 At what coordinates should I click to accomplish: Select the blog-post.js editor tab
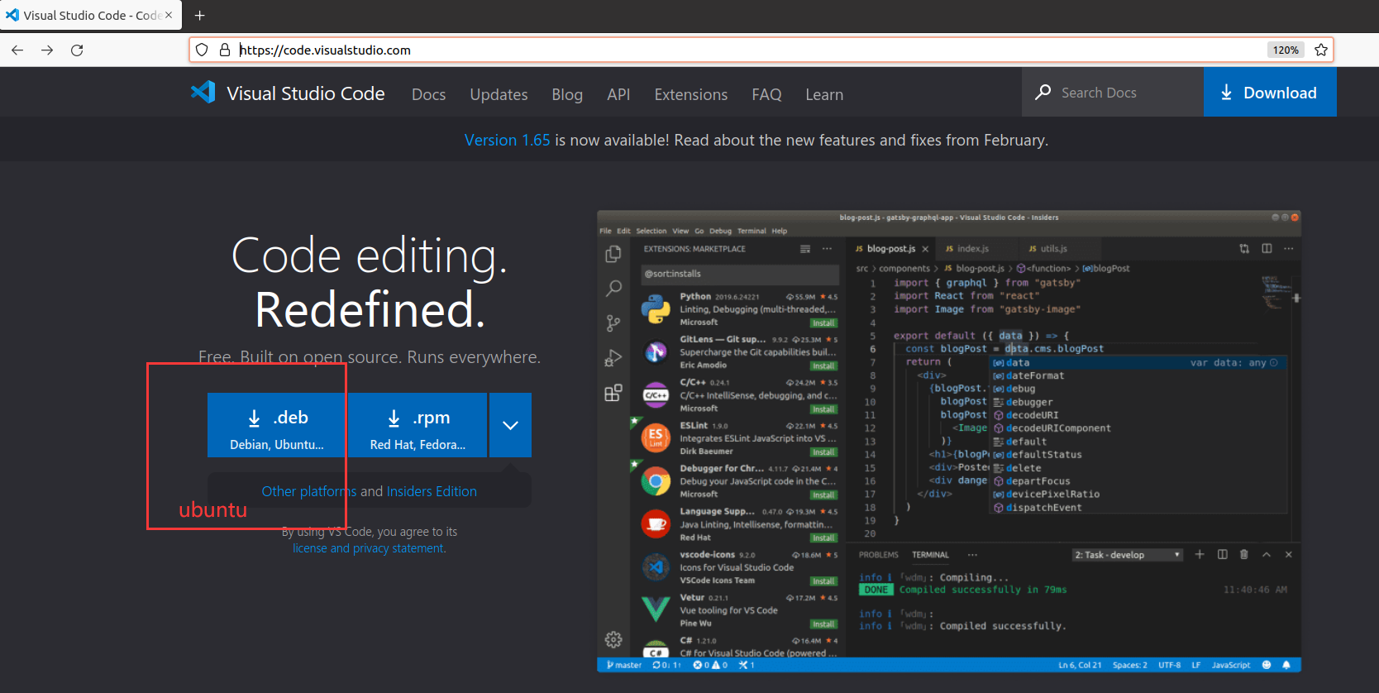(x=891, y=248)
